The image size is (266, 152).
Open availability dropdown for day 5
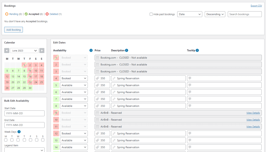click(74, 85)
